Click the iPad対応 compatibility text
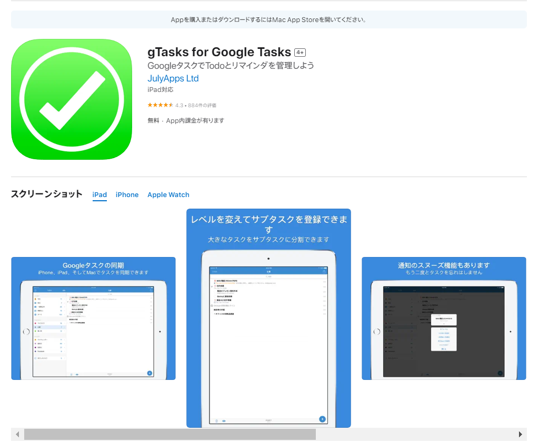 click(160, 89)
